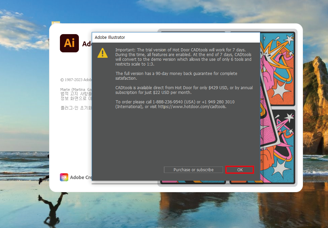Image resolution: width=328 pixels, height=228 pixels.
Task: Click the OK button in the dialog
Action: (x=240, y=170)
